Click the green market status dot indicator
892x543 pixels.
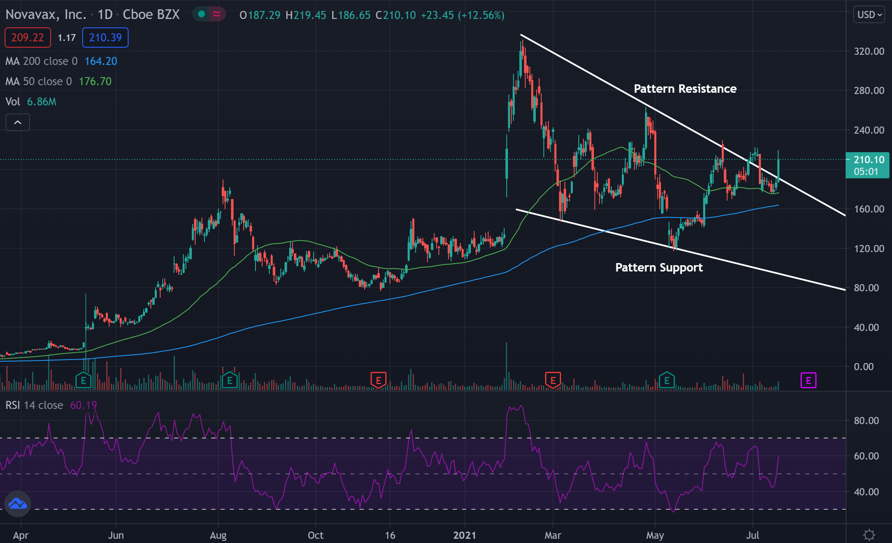point(202,14)
